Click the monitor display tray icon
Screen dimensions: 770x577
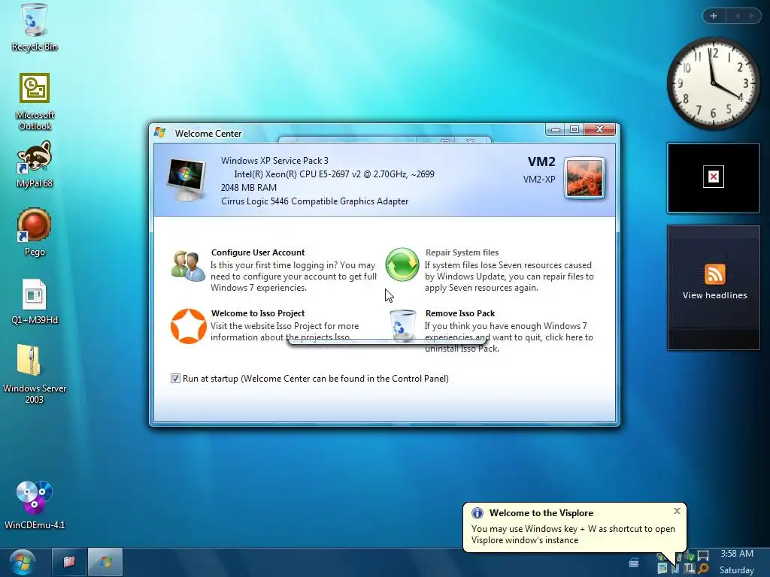[703, 555]
